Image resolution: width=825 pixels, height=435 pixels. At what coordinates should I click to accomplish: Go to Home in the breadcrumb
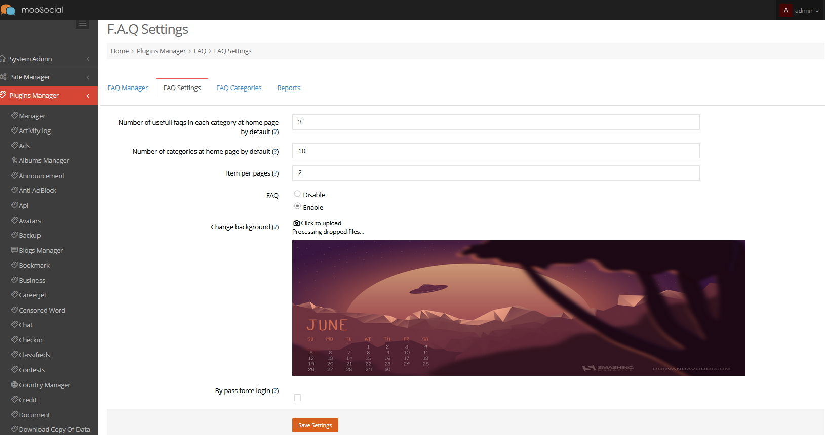pos(120,51)
